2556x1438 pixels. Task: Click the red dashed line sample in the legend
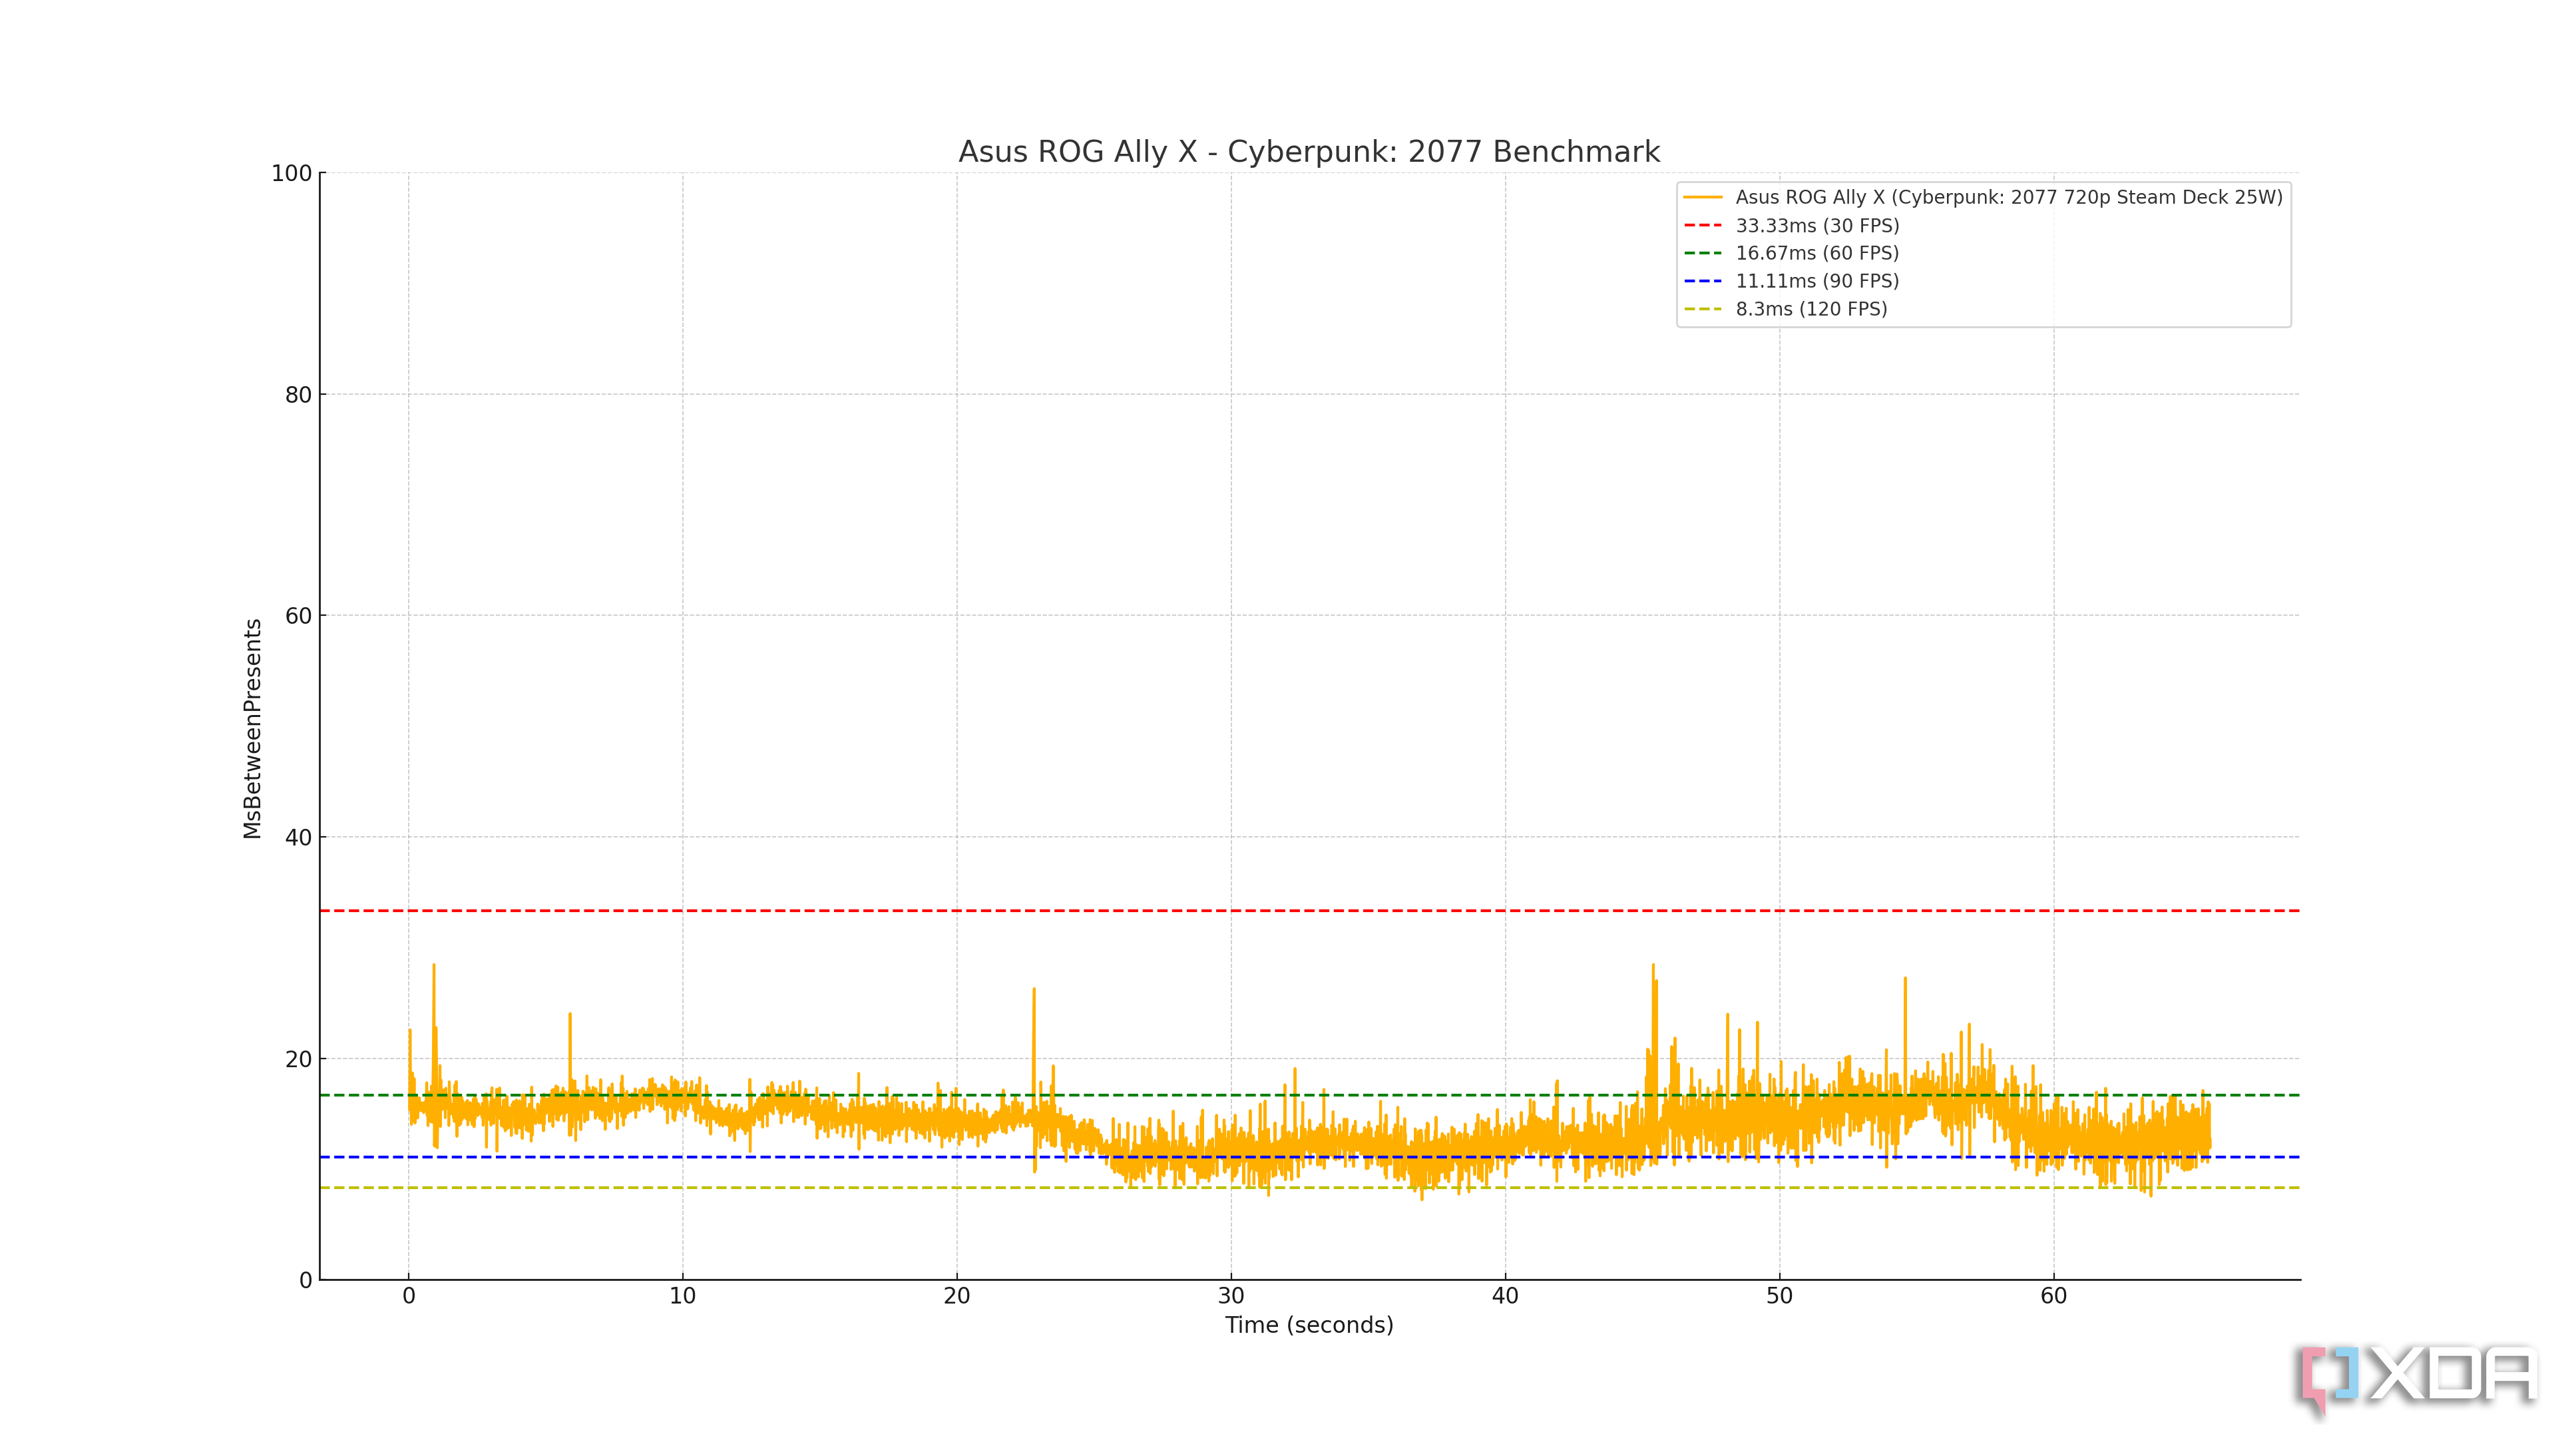pos(1703,225)
